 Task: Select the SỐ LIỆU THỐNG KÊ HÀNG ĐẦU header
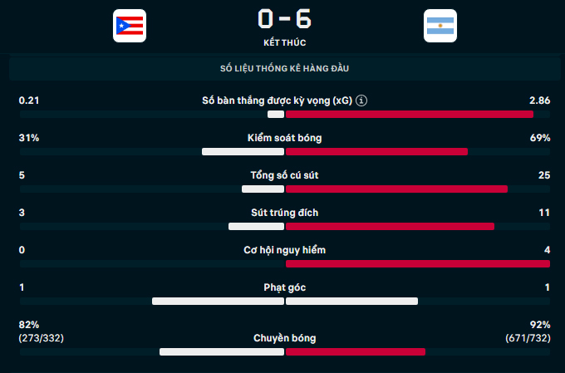284,68
